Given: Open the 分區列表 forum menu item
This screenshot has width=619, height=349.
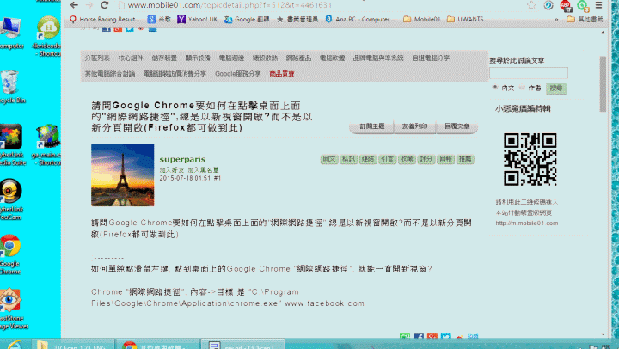Looking at the screenshot, I should pyautogui.click(x=97, y=58).
